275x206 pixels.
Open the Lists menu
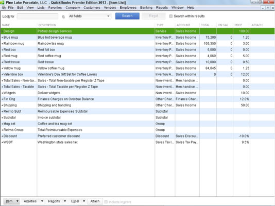tap(41, 8)
